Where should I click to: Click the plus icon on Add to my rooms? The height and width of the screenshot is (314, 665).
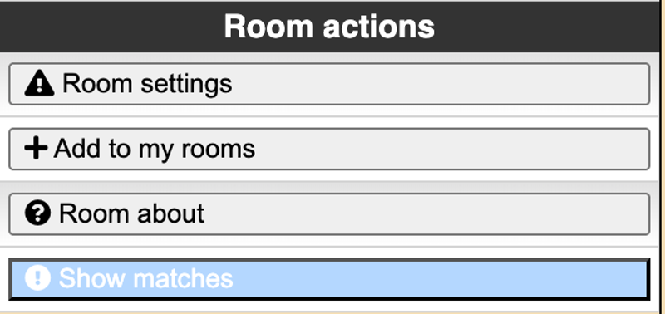(x=36, y=149)
